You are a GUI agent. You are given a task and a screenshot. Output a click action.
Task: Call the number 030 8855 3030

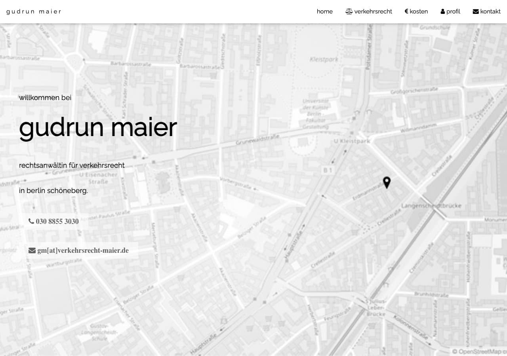[x=57, y=221]
